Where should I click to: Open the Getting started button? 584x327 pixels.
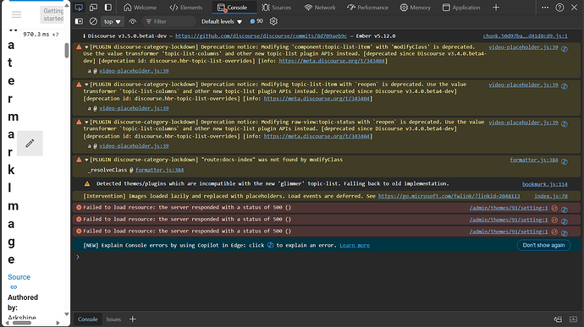52,14
